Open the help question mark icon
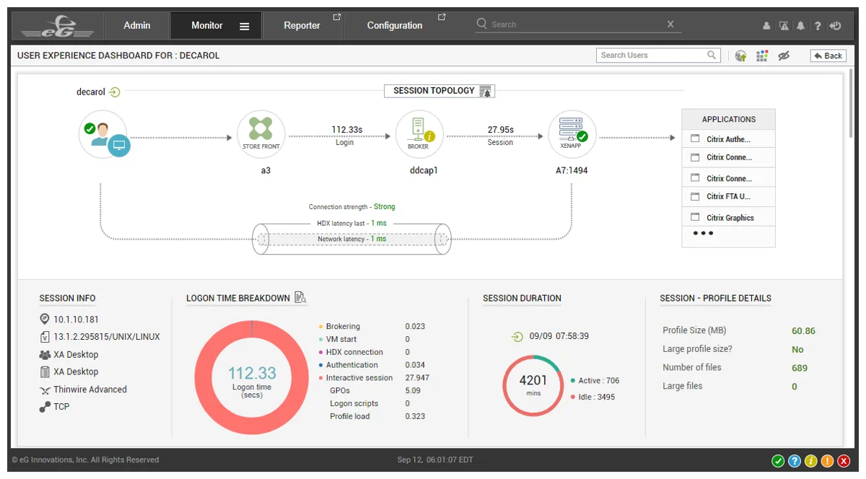Image resolution: width=866 pixels, height=479 pixels. pyautogui.click(x=818, y=26)
